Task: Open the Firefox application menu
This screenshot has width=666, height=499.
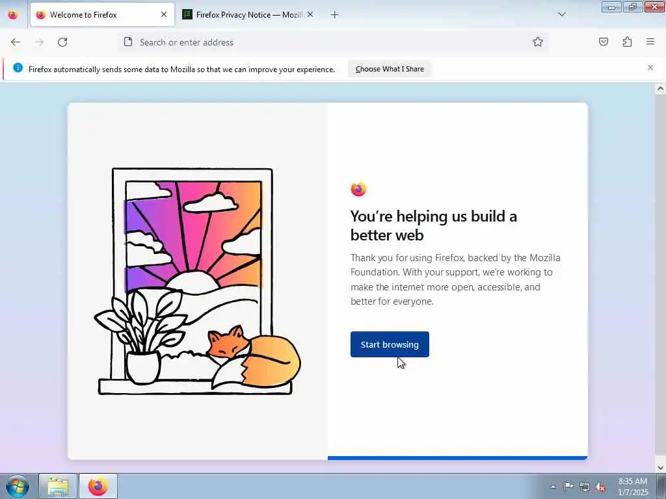Action: [650, 42]
